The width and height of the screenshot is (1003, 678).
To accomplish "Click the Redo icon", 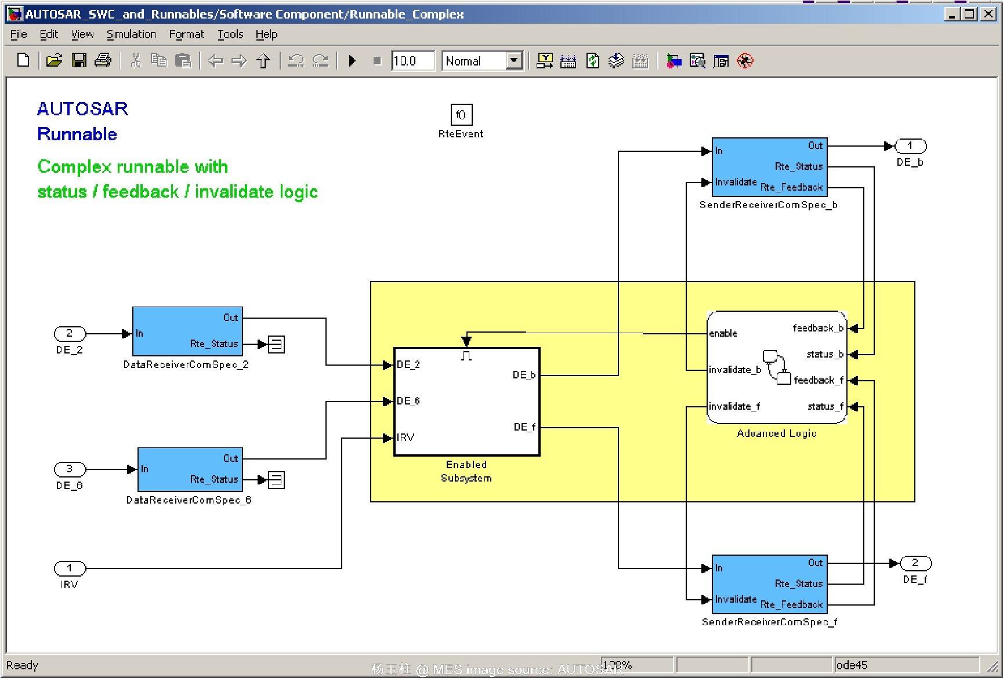I will tap(320, 60).
